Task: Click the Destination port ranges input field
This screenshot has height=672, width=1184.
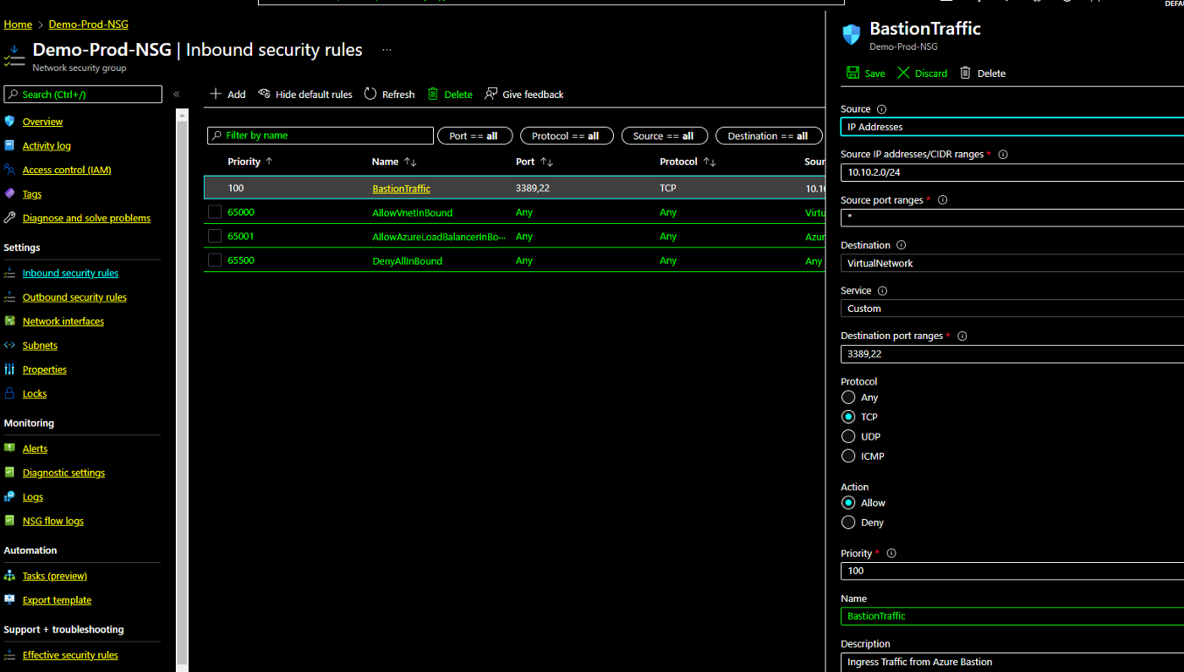Action: (1012, 354)
